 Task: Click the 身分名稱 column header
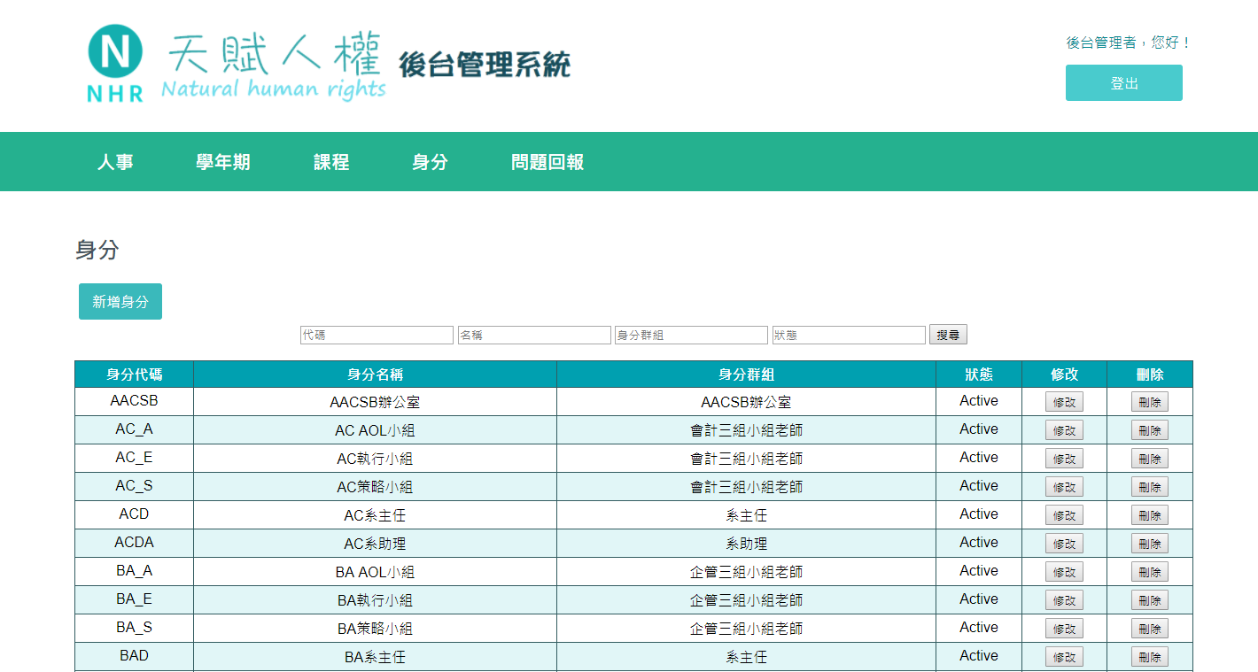coord(375,375)
